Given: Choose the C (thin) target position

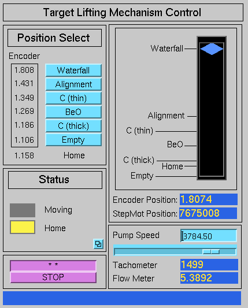Looking at the screenshot, I should coord(73,98).
